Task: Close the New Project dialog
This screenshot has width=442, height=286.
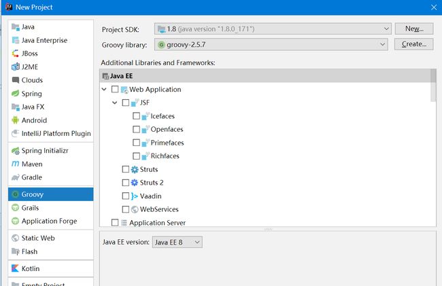Action: [434, 7]
